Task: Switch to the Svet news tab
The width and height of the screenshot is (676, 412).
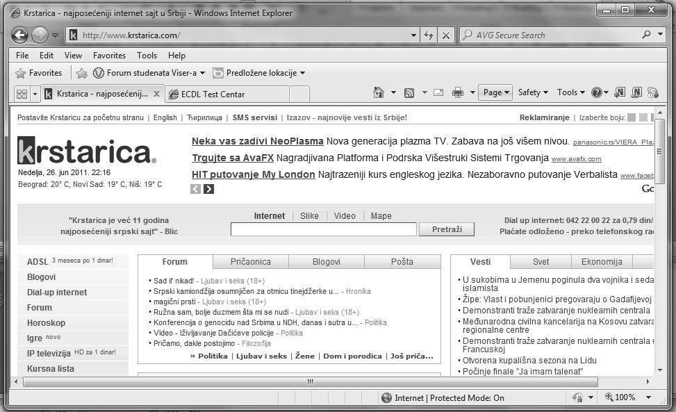Action: tap(541, 262)
